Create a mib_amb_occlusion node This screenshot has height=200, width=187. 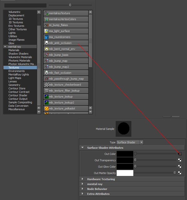[x=66, y=43]
